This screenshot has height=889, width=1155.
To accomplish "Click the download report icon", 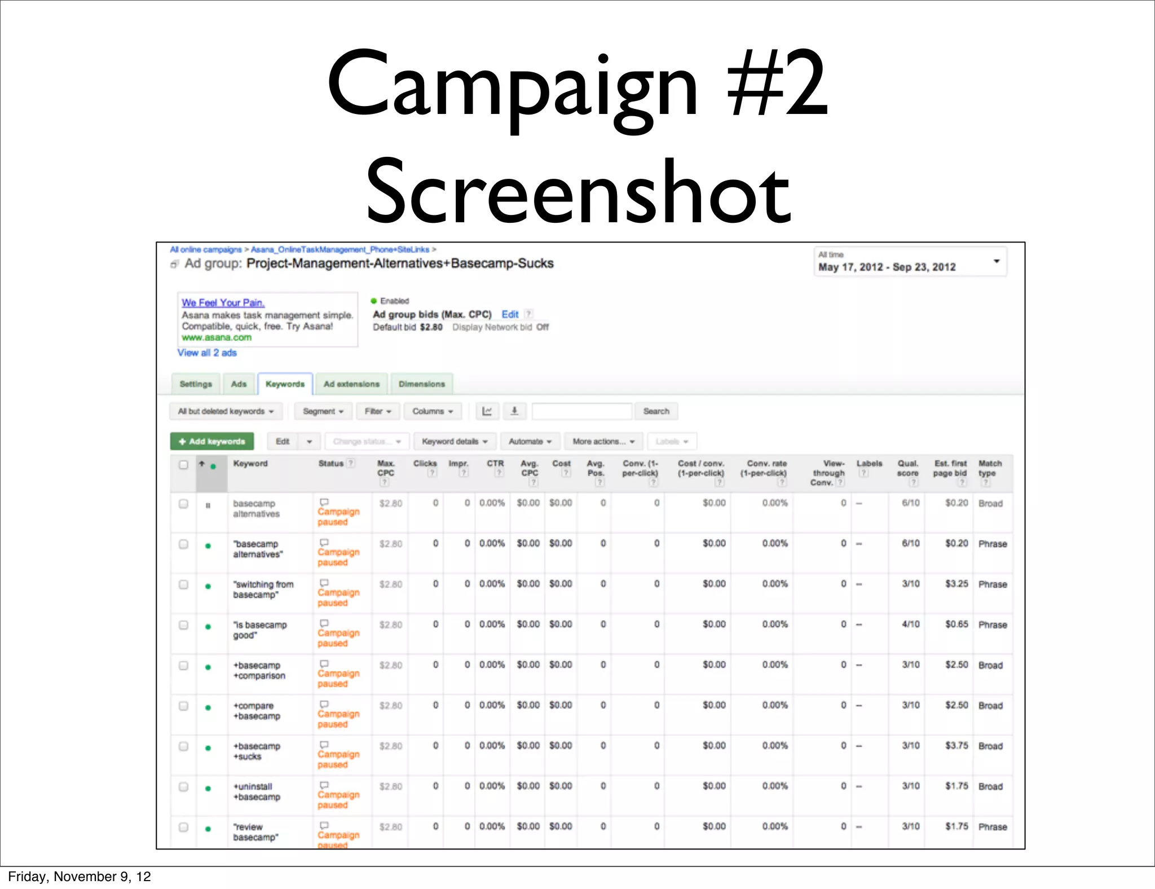I will [514, 411].
